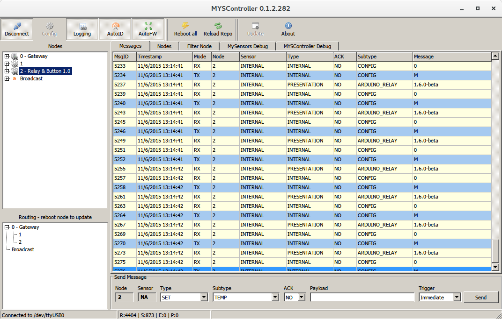
Task: Click the messages vertical scrollbar thumb
Action: coord(495,251)
